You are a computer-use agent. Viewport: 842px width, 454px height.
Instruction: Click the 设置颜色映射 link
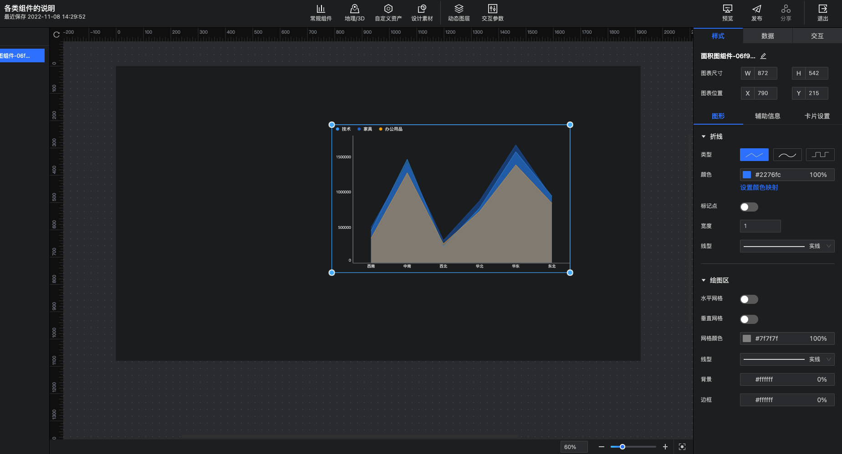pyautogui.click(x=759, y=187)
